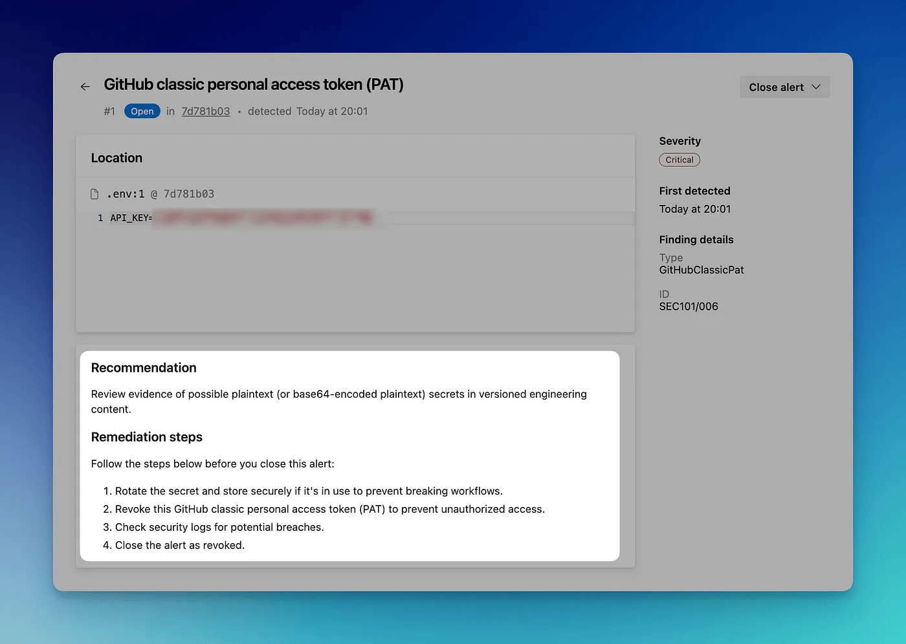
Task: Click the Check security logs step
Action: tap(219, 527)
